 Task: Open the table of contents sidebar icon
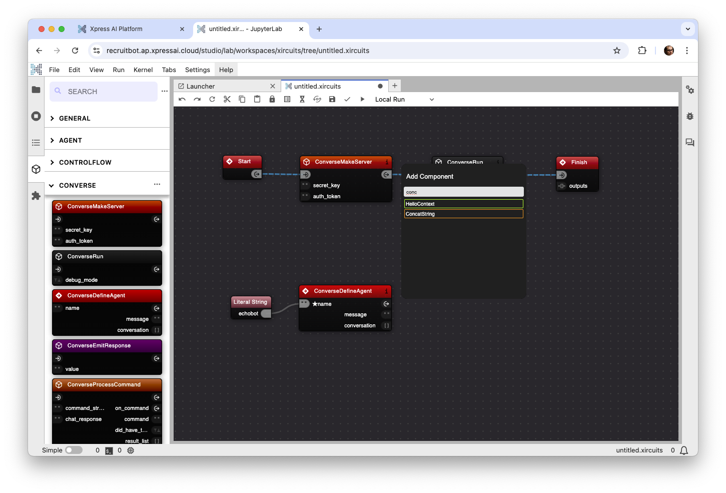pyautogui.click(x=36, y=143)
